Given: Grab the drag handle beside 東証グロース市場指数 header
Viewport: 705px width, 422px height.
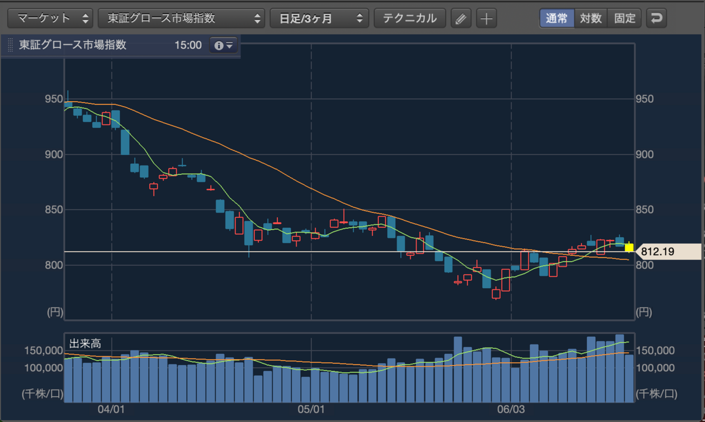Looking at the screenshot, I should click(10, 45).
